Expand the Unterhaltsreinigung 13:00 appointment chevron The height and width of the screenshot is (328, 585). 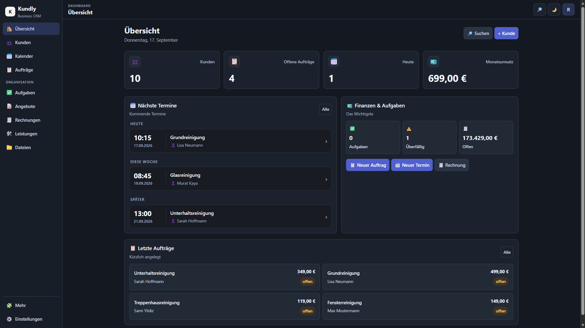click(326, 217)
